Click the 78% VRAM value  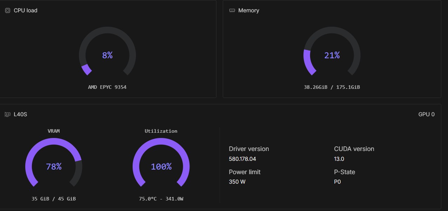tap(54, 166)
